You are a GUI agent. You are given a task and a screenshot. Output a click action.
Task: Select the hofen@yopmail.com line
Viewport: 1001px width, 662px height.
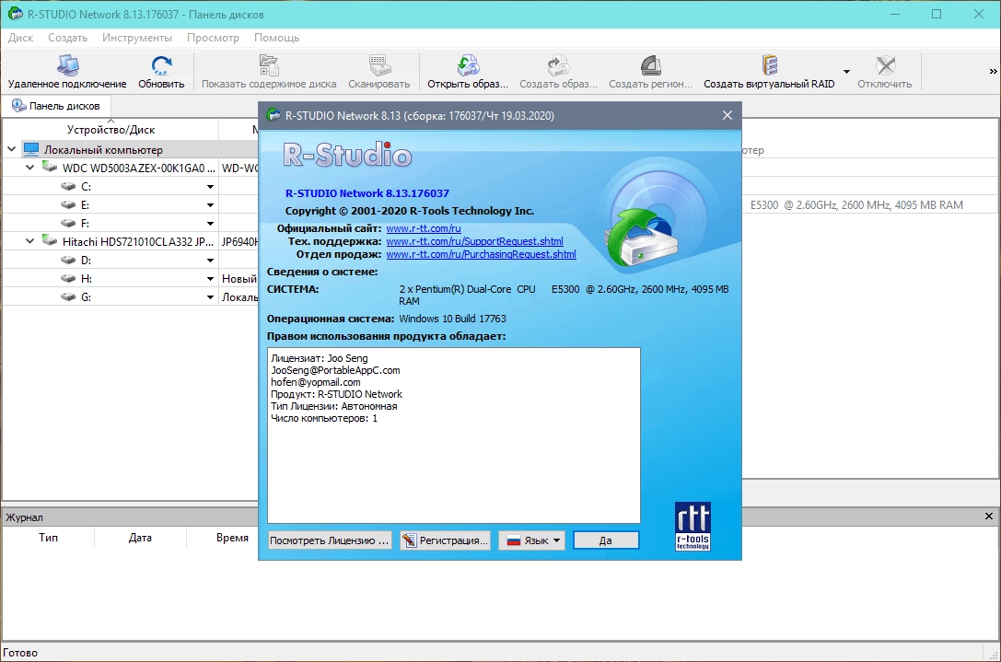(x=315, y=382)
